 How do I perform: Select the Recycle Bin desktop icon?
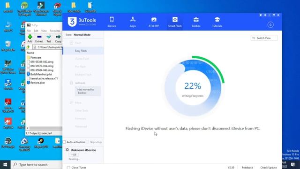(8, 46)
